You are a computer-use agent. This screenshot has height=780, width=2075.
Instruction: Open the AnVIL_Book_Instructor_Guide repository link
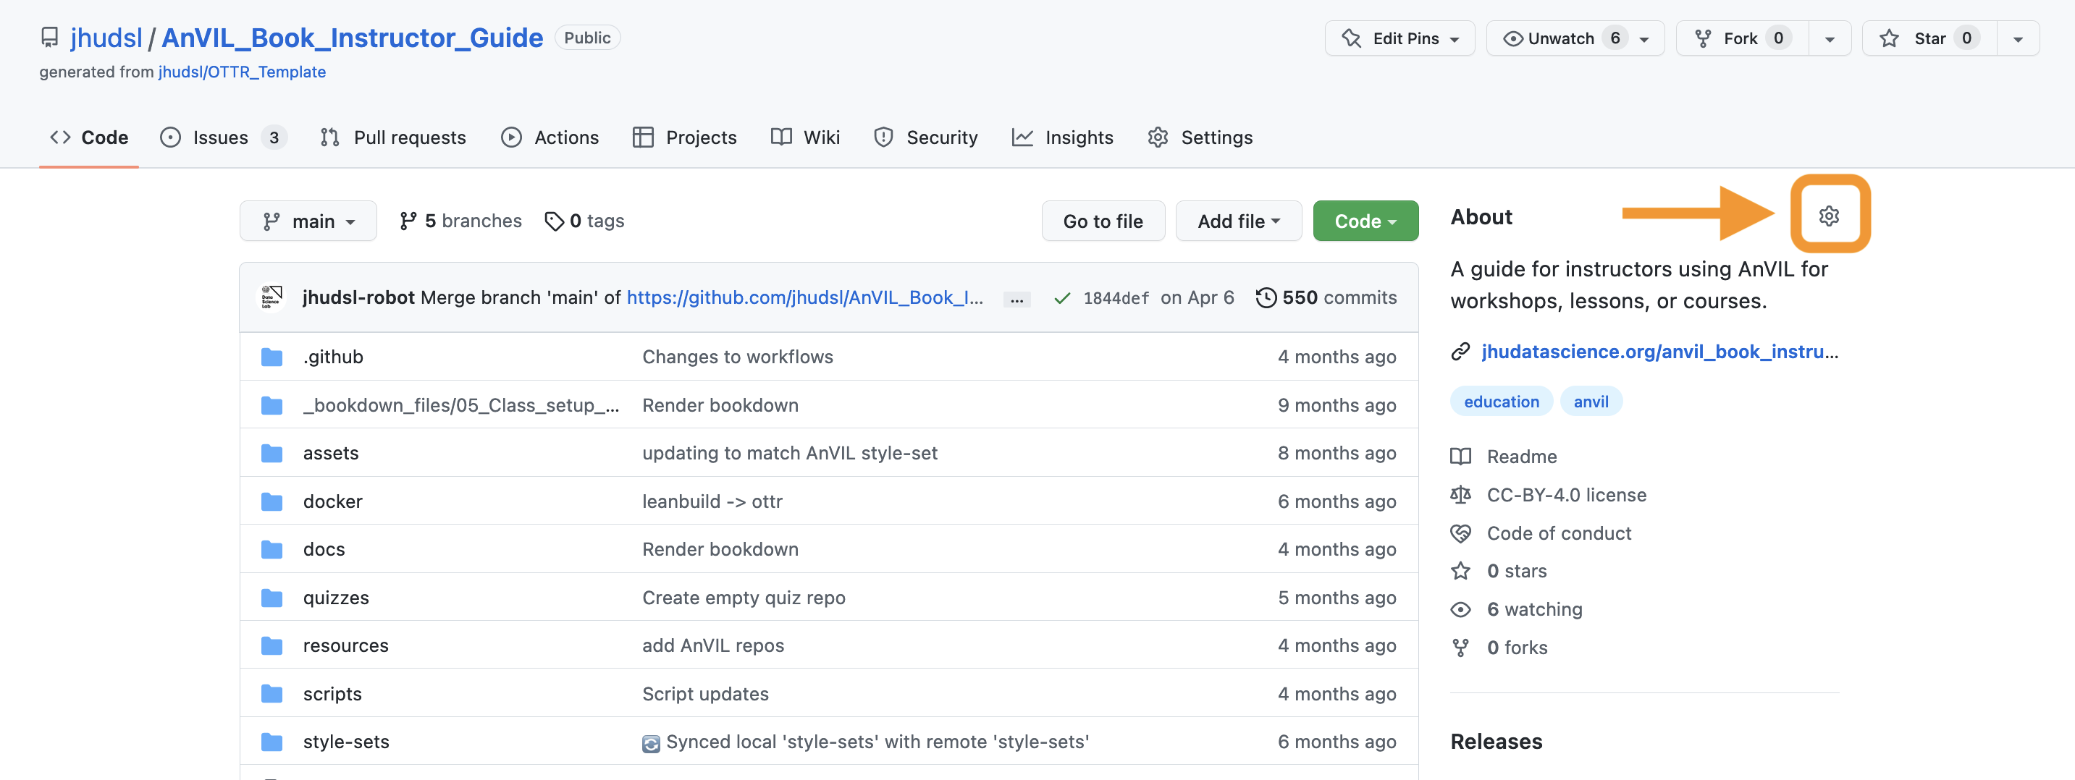(352, 38)
